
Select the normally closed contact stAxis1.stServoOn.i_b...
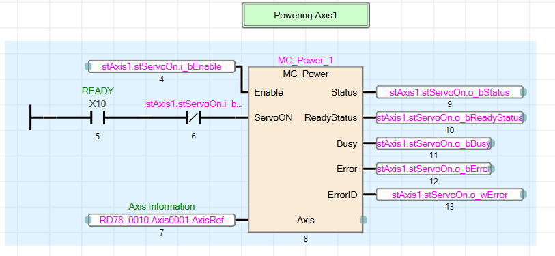(194, 117)
